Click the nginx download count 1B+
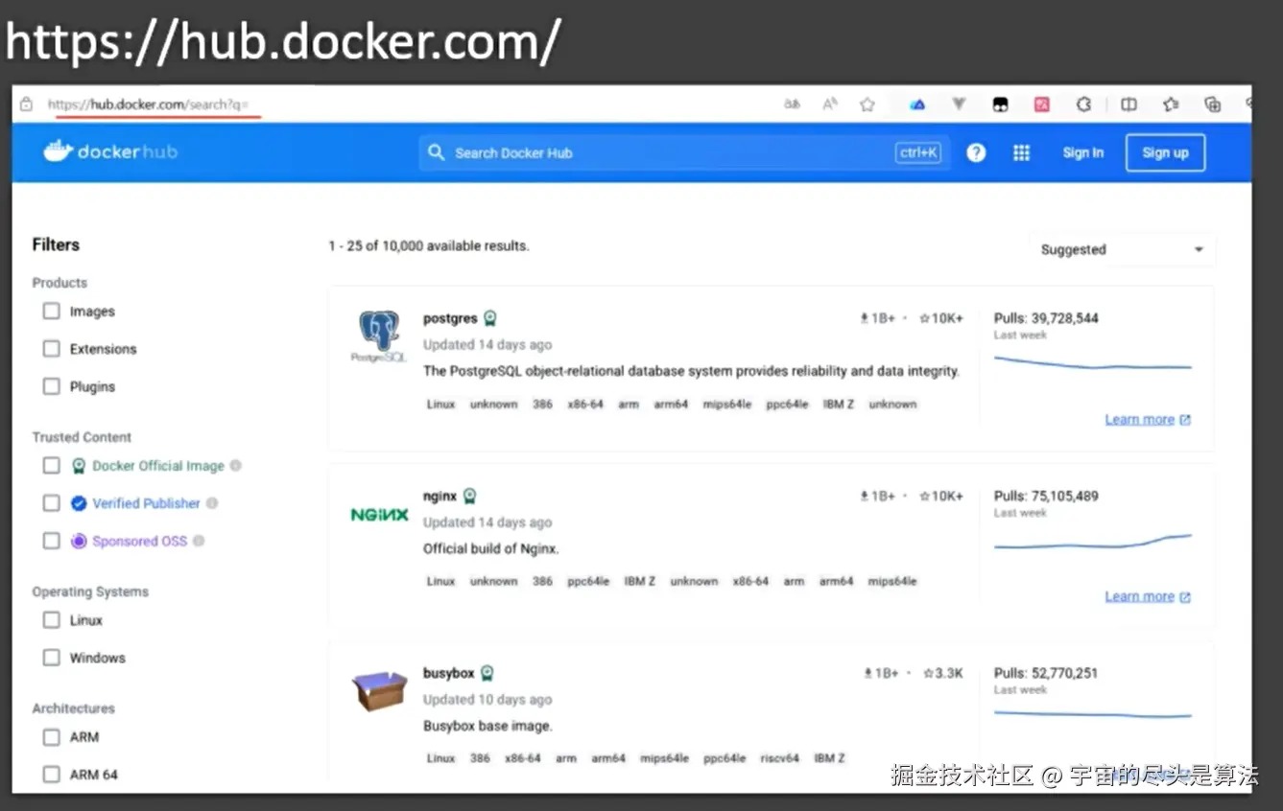Viewport: 1283px width, 811px height. tap(878, 496)
